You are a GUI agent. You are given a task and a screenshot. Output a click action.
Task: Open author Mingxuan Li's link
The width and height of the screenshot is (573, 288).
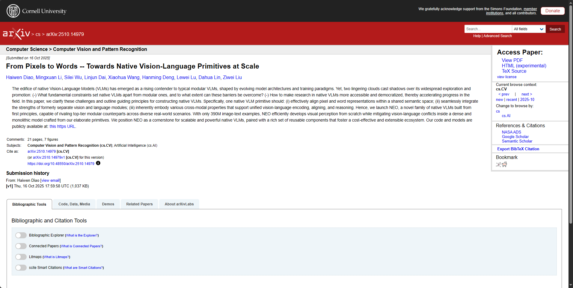coord(49,77)
